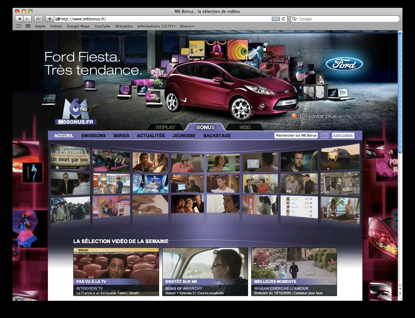Open the EMISSIONS section
This screenshot has width=415, height=318.
click(x=93, y=136)
